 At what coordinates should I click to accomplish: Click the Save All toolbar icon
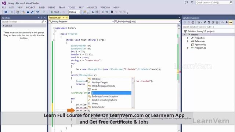tap(32, 12)
